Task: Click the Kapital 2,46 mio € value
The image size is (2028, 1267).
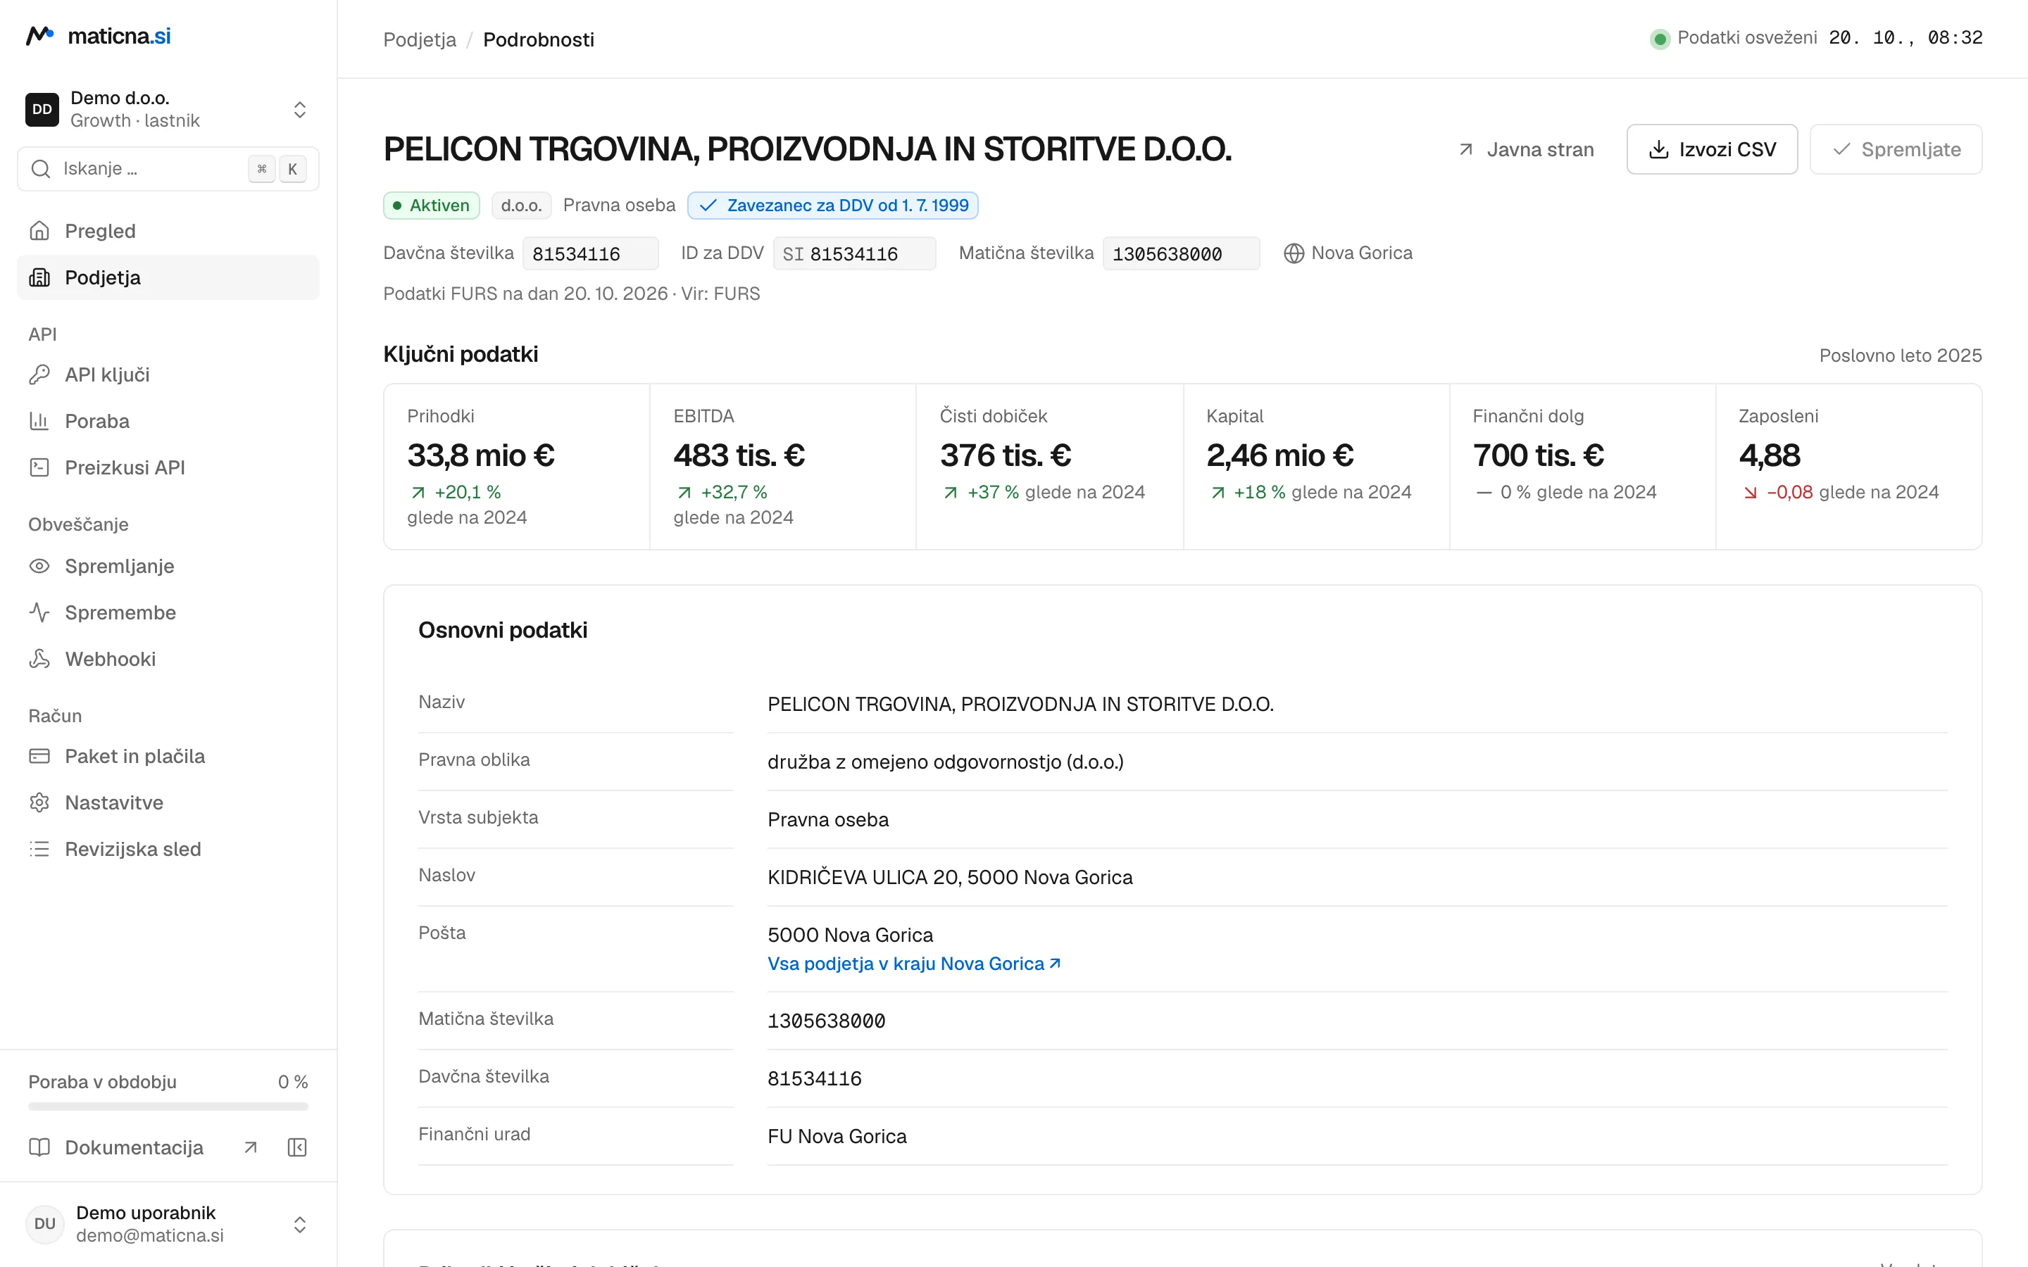Action: tap(1279, 455)
